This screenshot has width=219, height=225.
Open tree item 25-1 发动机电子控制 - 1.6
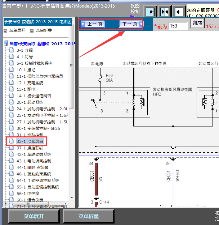point(43,115)
